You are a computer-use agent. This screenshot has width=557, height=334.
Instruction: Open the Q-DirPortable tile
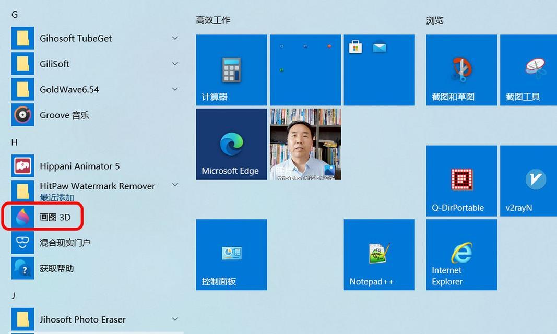point(462,181)
